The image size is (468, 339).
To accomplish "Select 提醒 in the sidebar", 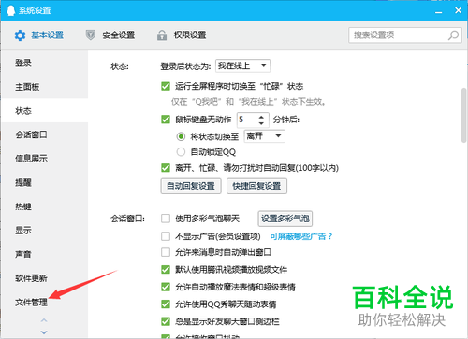I will 45,182.
